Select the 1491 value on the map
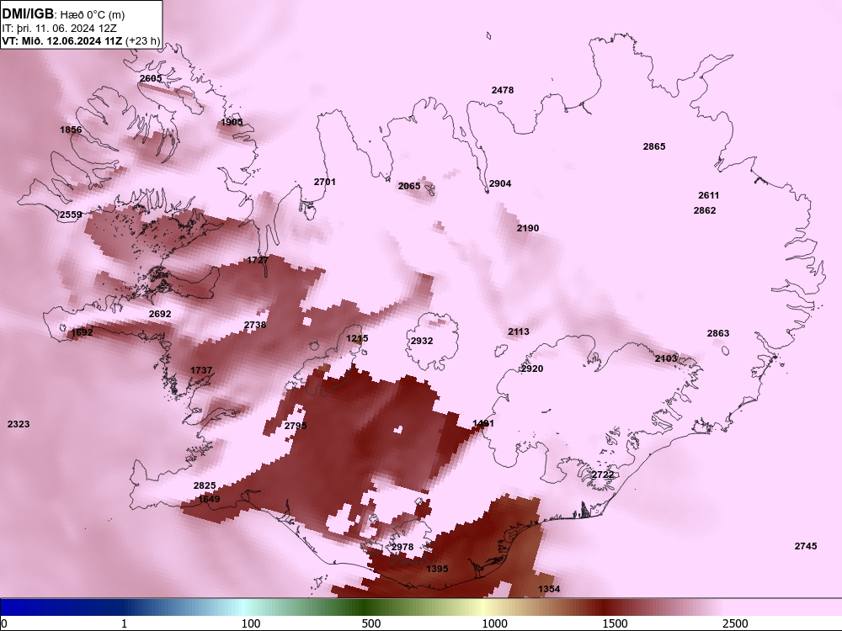842x631 pixels. coord(483,423)
